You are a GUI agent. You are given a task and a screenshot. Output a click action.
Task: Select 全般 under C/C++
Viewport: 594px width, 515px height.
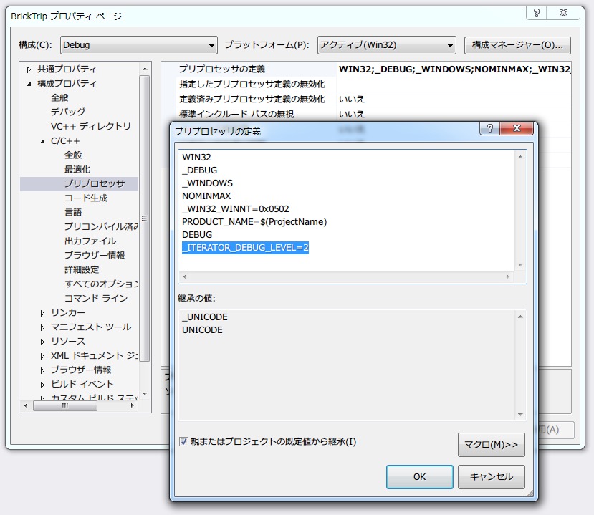[x=73, y=155]
